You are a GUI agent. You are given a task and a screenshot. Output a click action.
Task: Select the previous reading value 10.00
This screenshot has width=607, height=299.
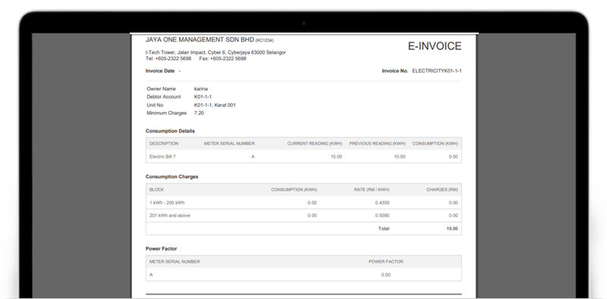click(x=400, y=157)
